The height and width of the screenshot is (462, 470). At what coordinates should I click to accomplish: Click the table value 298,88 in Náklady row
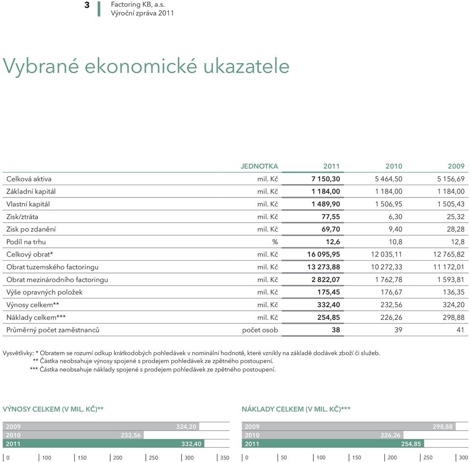coord(454,317)
